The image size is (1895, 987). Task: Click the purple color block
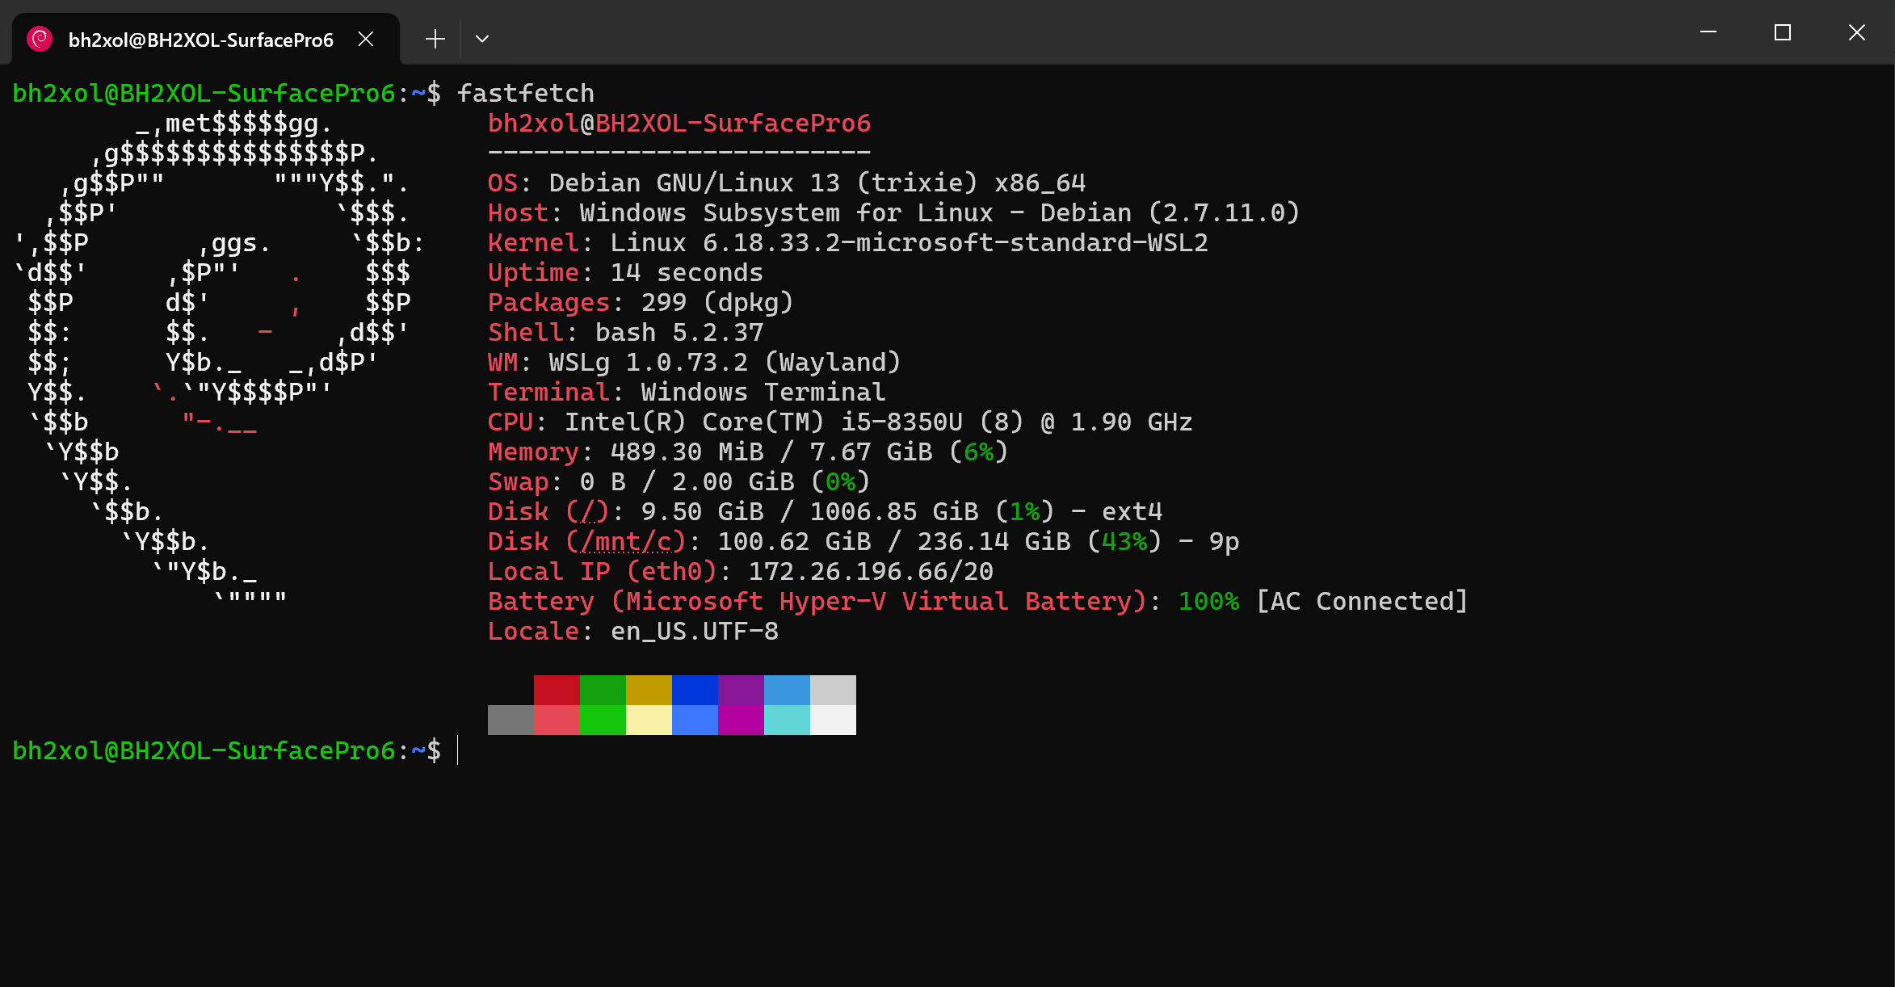pyautogui.click(x=741, y=691)
